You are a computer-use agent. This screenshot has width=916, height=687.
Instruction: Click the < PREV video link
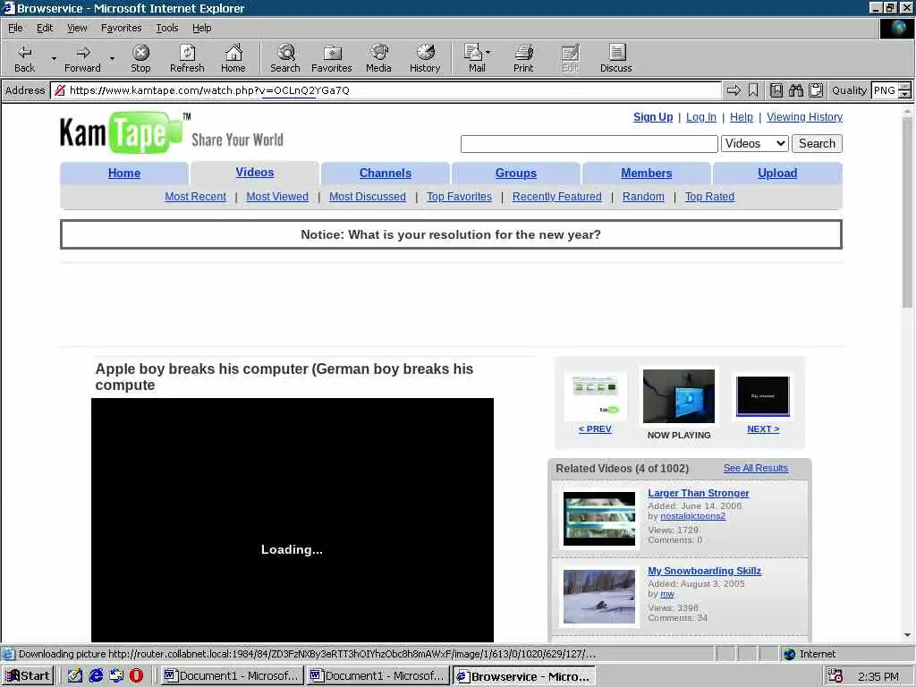click(x=595, y=428)
